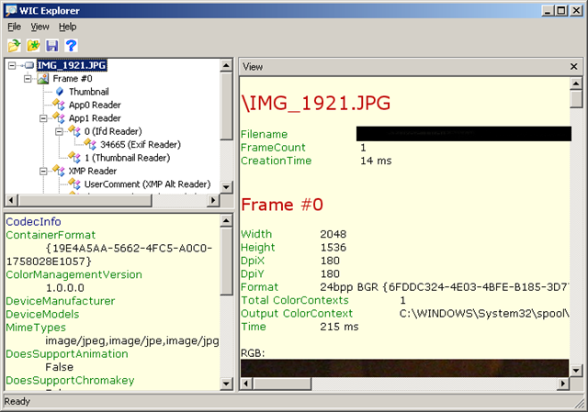Viewport: 588px width, 412px height.
Task: Click View panel scroll up arrow
Action: click(576, 84)
